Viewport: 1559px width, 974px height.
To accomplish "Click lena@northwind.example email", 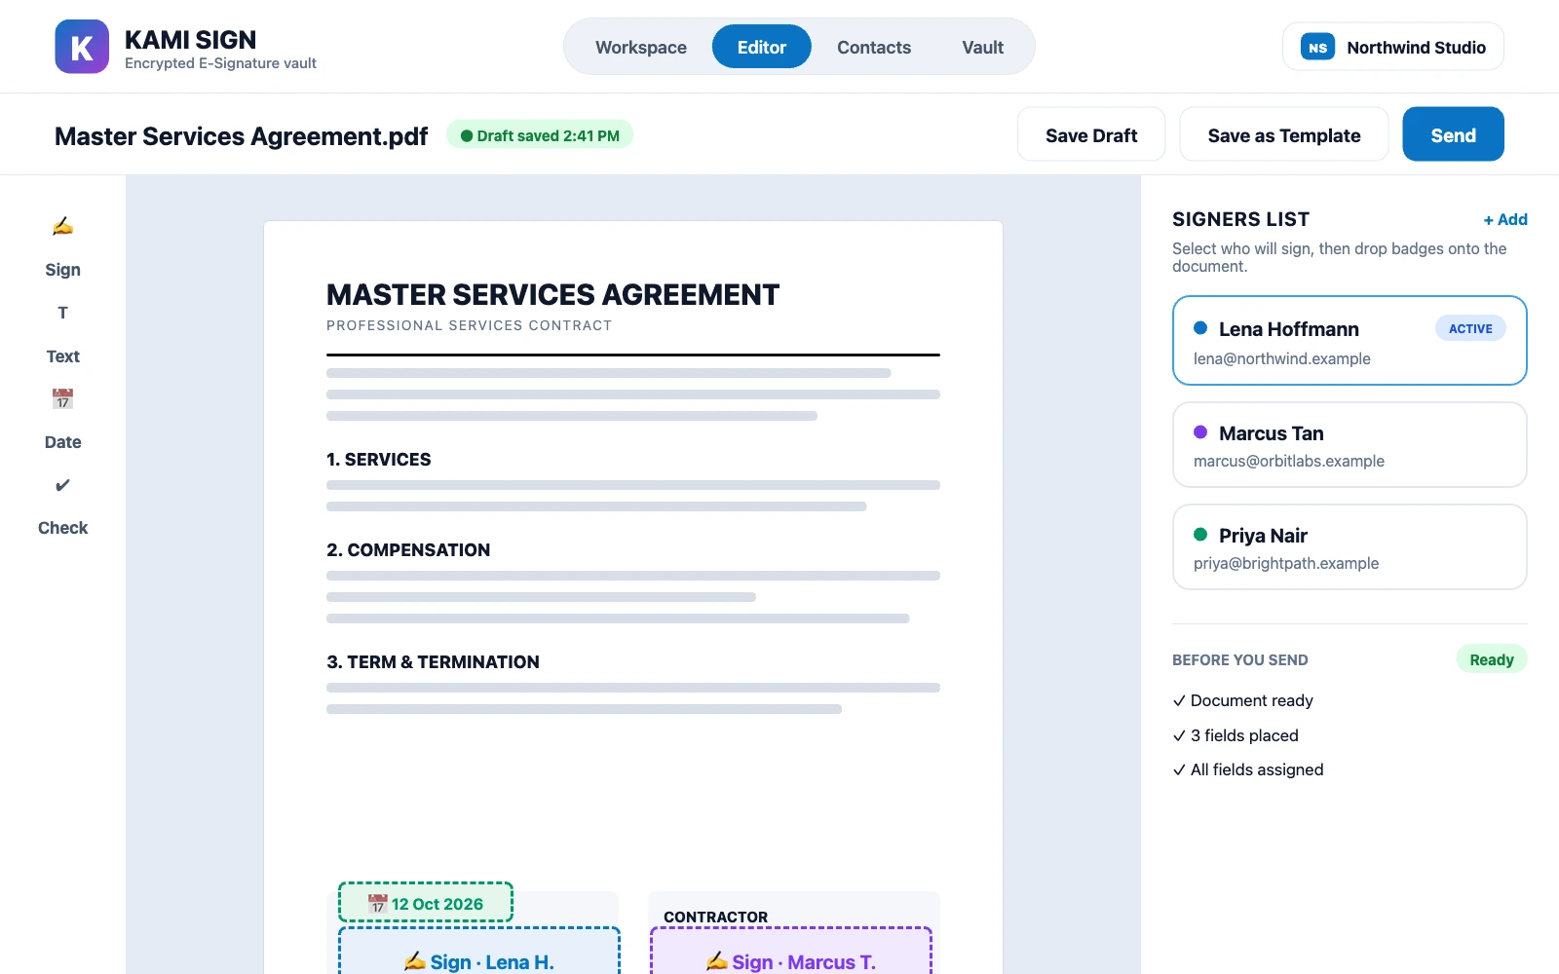I will click(x=1282, y=358).
